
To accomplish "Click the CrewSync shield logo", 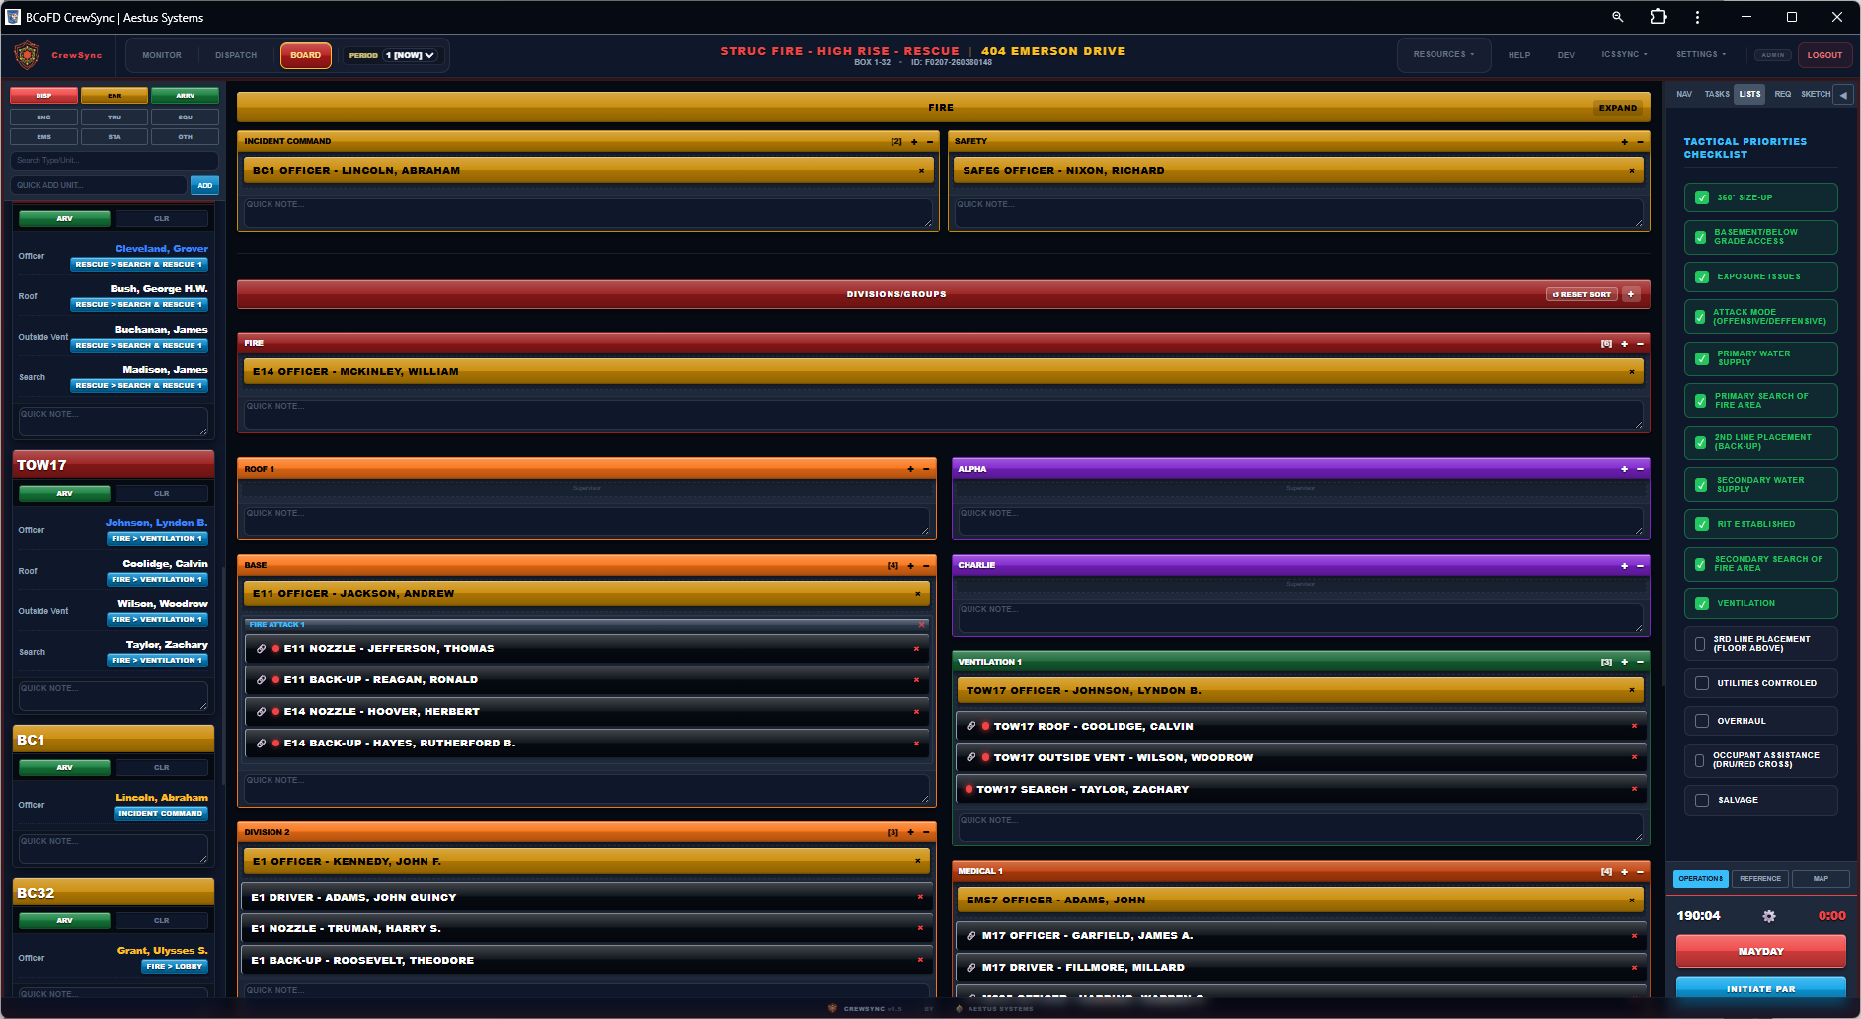I will [x=27, y=55].
